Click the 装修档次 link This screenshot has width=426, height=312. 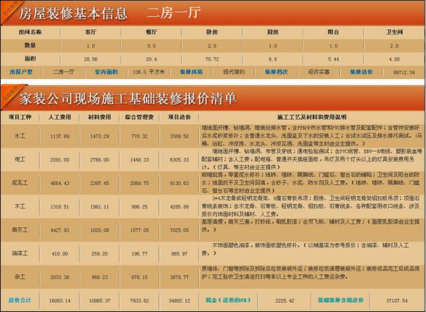tap(276, 71)
